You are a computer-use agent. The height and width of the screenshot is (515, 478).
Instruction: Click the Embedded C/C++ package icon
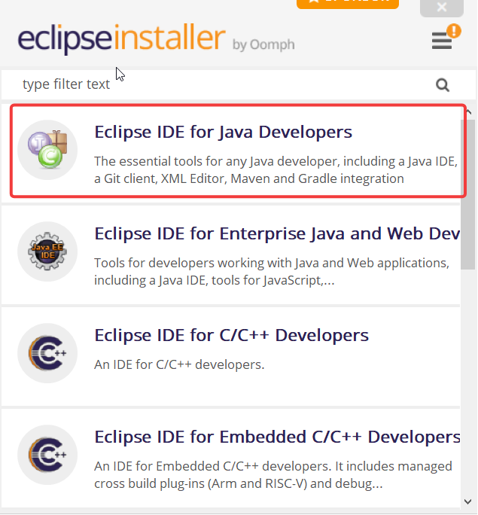click(x=47, y=455)
